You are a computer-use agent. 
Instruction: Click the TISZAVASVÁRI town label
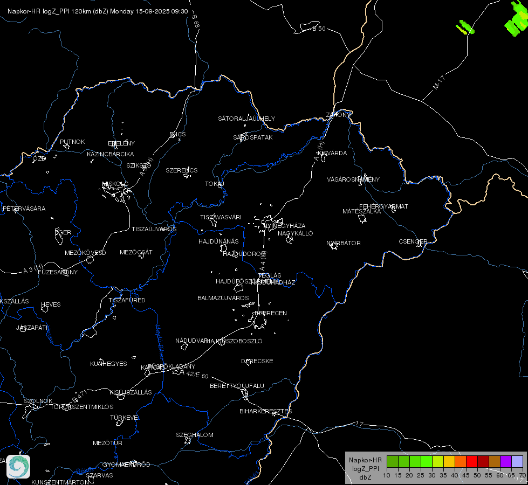tap(221, 217)
